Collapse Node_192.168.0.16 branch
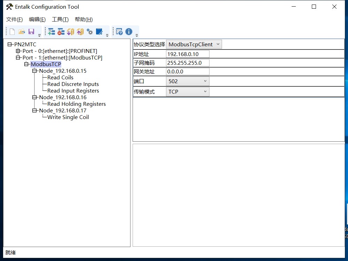This screenshot has height=261, width=348. click(x=34, y=97)
